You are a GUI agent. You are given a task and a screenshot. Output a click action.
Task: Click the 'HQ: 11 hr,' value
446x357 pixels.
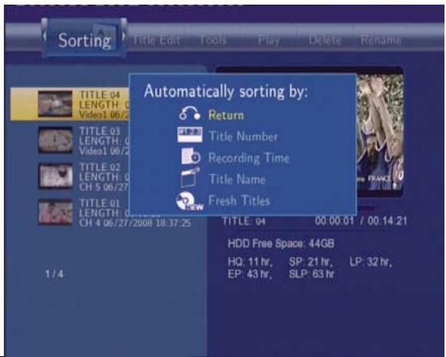(x=250, y=262)
